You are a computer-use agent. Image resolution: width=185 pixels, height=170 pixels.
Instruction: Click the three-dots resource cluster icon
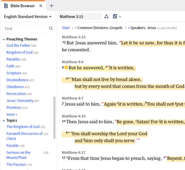(x=106, y=16)
